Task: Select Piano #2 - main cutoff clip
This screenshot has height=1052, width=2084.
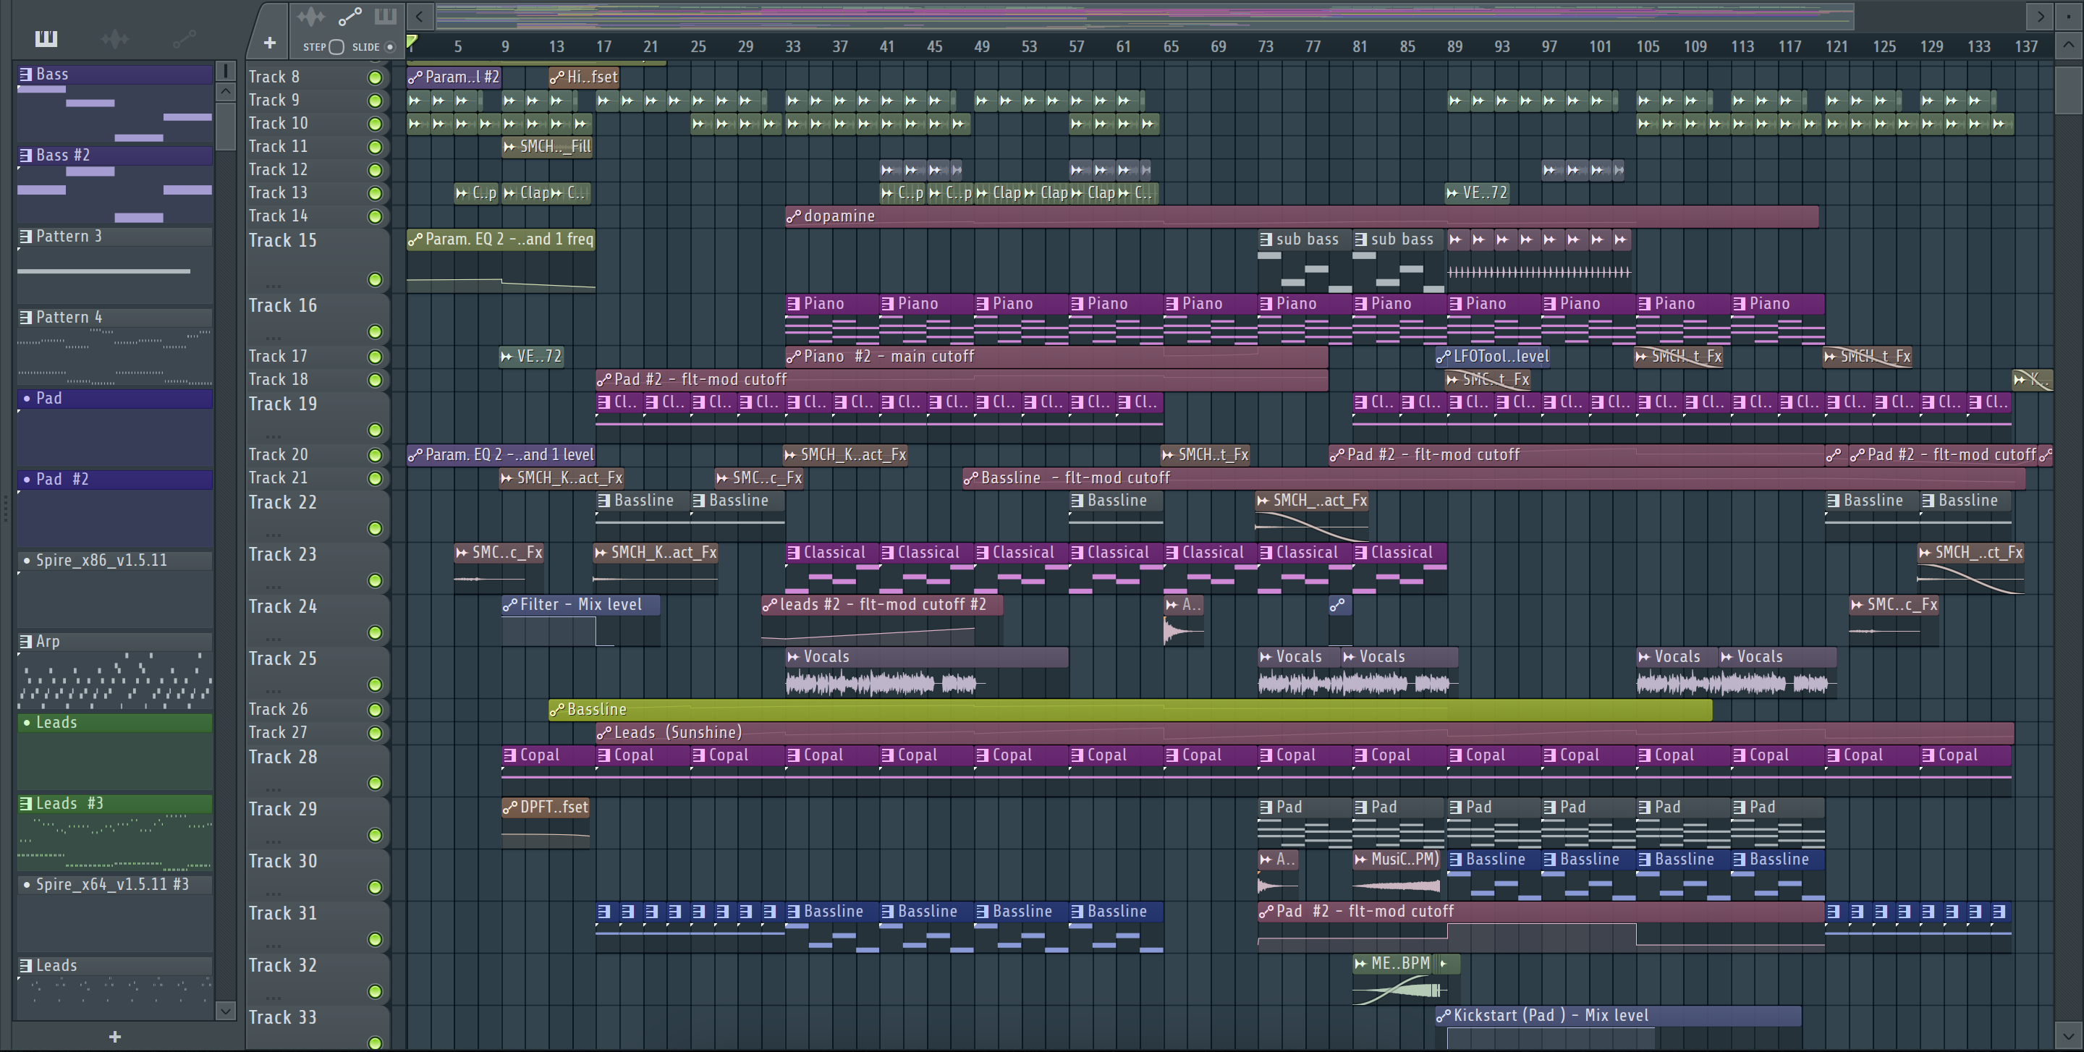Action: point(1056,357)
